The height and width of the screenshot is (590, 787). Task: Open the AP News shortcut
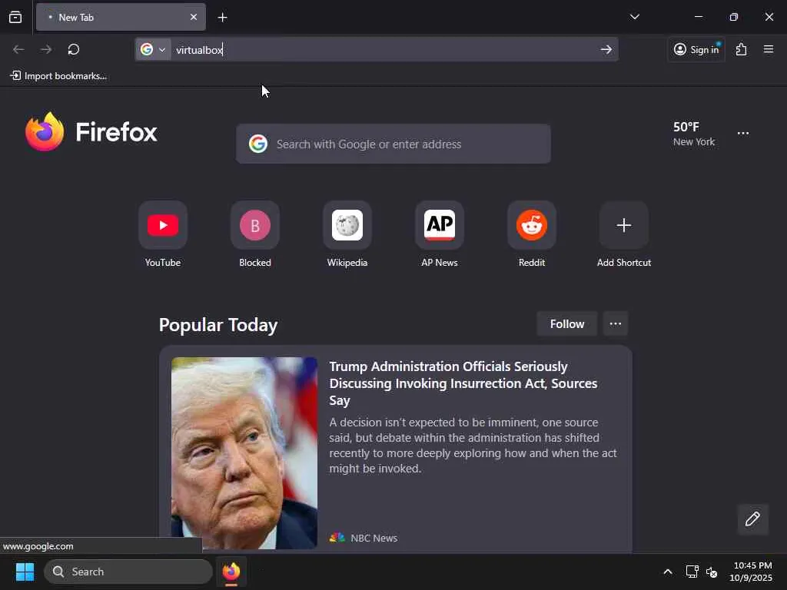click(x=439, y=234)
